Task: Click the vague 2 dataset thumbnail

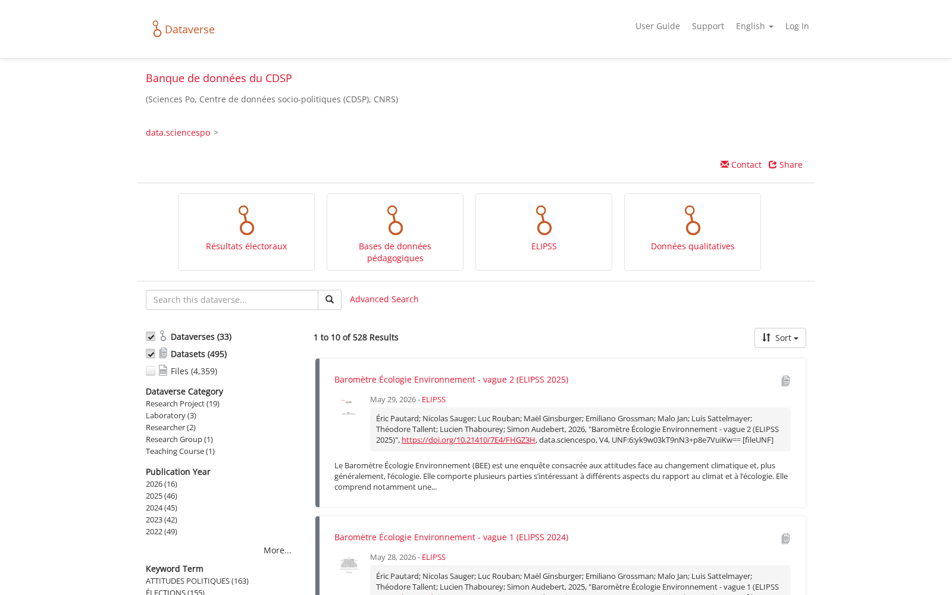Action: pos(349,408)
